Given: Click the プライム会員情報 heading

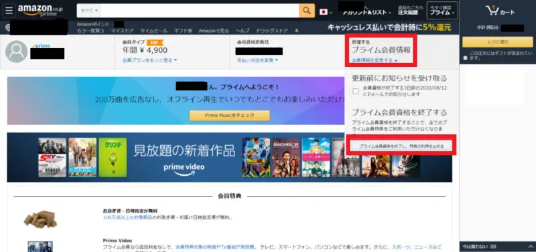Looking at the screenshot, I should pyautogui.click(x=381, y=50).
